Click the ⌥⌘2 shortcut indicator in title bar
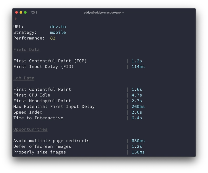208x173 pixels. 34,12
